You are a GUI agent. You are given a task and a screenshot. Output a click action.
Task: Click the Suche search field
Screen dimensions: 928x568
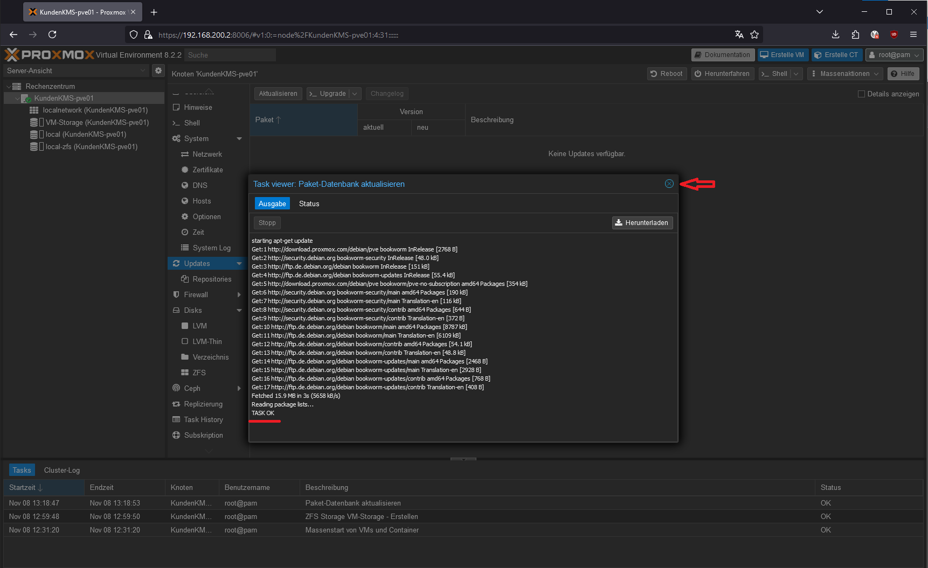(x=230, y=55)
